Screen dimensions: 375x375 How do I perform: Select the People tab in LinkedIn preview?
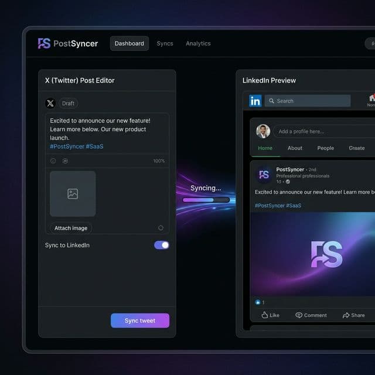pyautogui.click(x=326, y=148)
